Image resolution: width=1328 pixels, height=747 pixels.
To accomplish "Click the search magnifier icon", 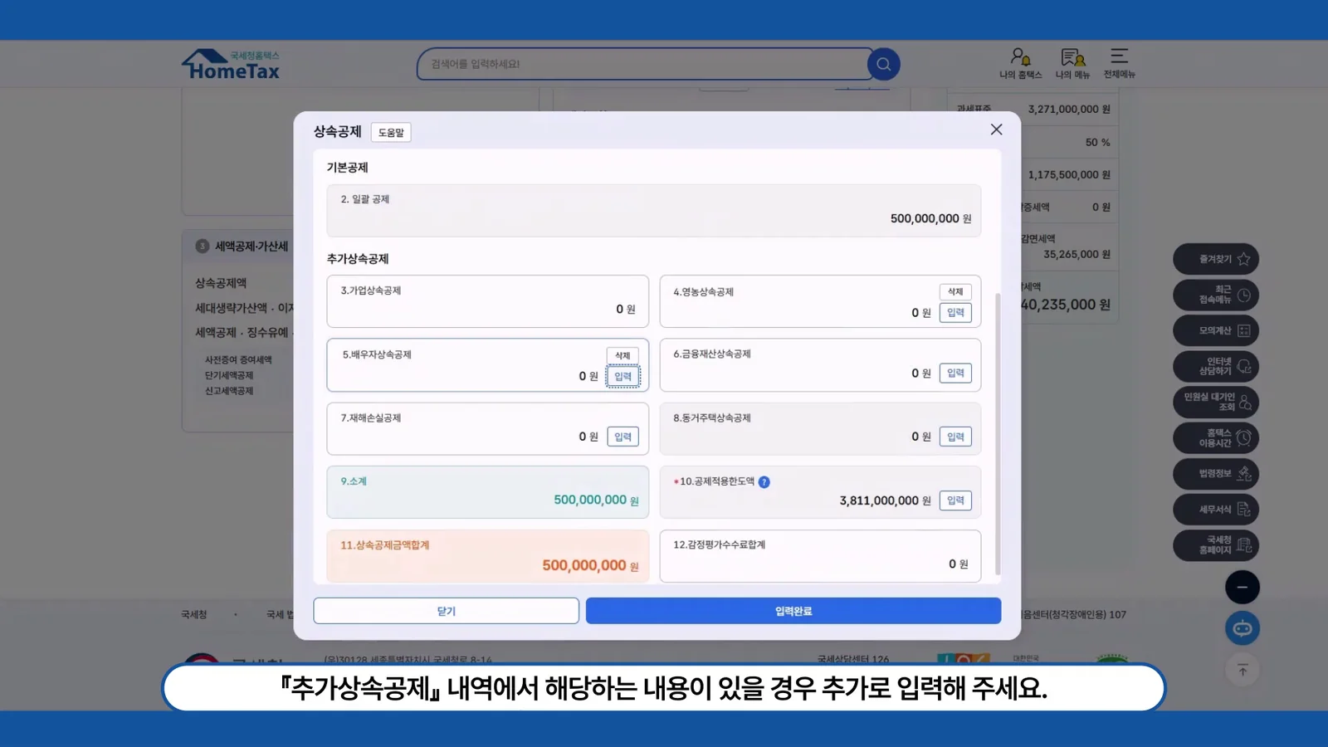I will [x=883, y=64].
